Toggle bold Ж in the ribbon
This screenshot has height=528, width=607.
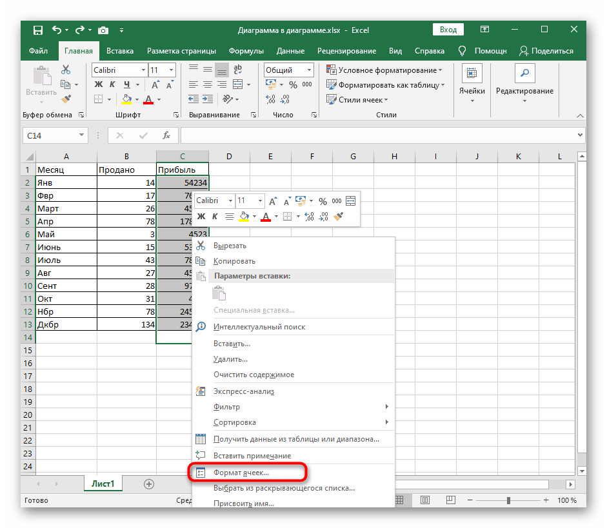pyautogui.click(x=99, y=84)
